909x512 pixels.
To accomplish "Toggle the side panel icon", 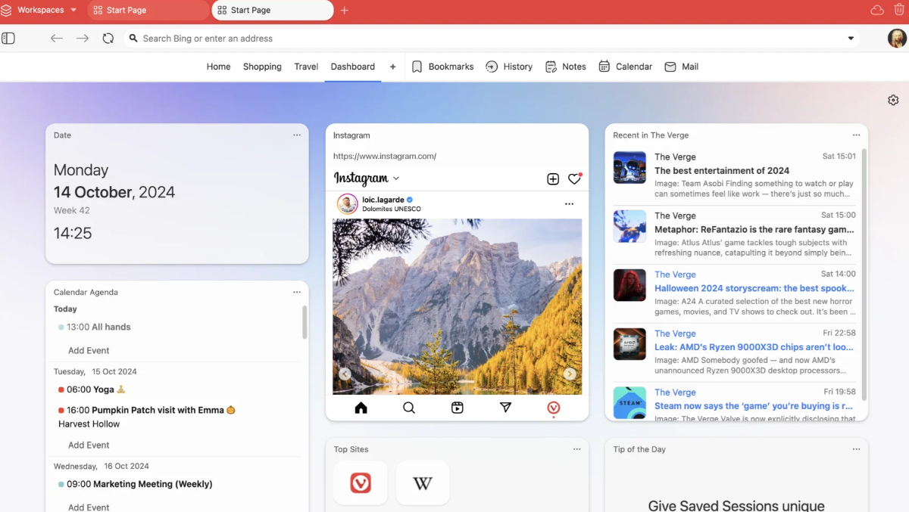I will point(8,39).
